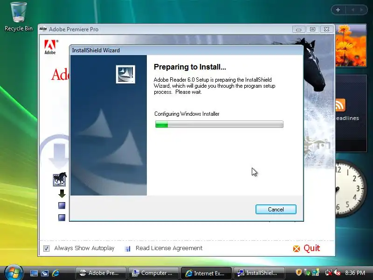
Task: Click the RSS feed headlines gadget icon
Action: [x=340, y=105]
